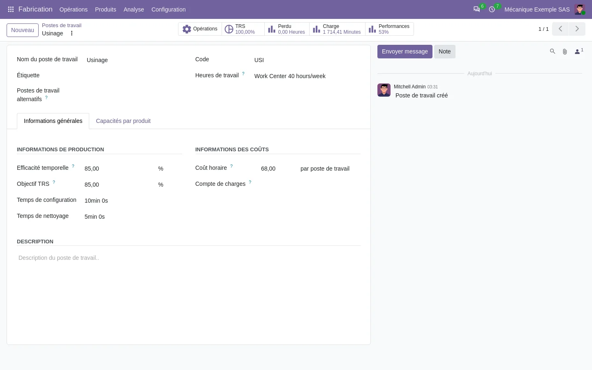Open the Configuration menu

(x=169, y=9)
